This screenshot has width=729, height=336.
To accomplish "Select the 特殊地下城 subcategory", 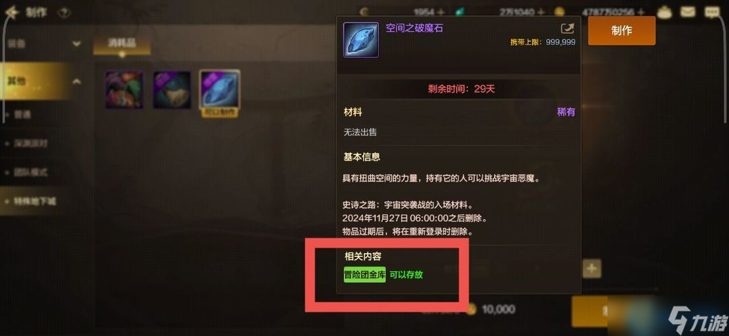I will click(35, 202).
